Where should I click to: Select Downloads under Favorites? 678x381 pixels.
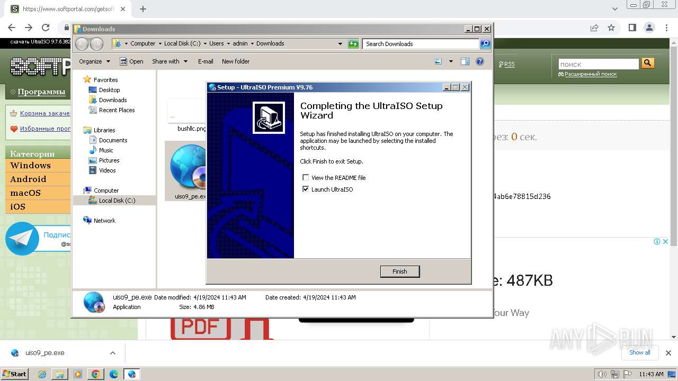(x=113, y=100)
